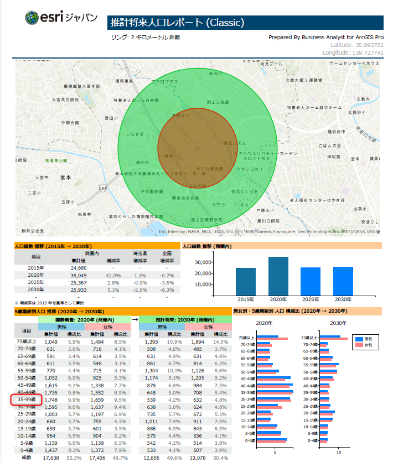Click the 国立武蔵野学院 map label
The width and height of the screenshot is (393, 463).
click(206, 220)
